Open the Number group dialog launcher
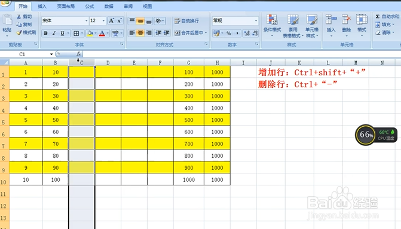This screenshot has width=401, height=229. click(257, 44)
